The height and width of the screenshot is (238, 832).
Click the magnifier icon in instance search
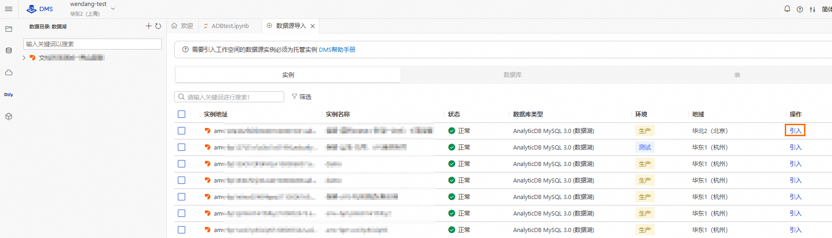[182, 97]
